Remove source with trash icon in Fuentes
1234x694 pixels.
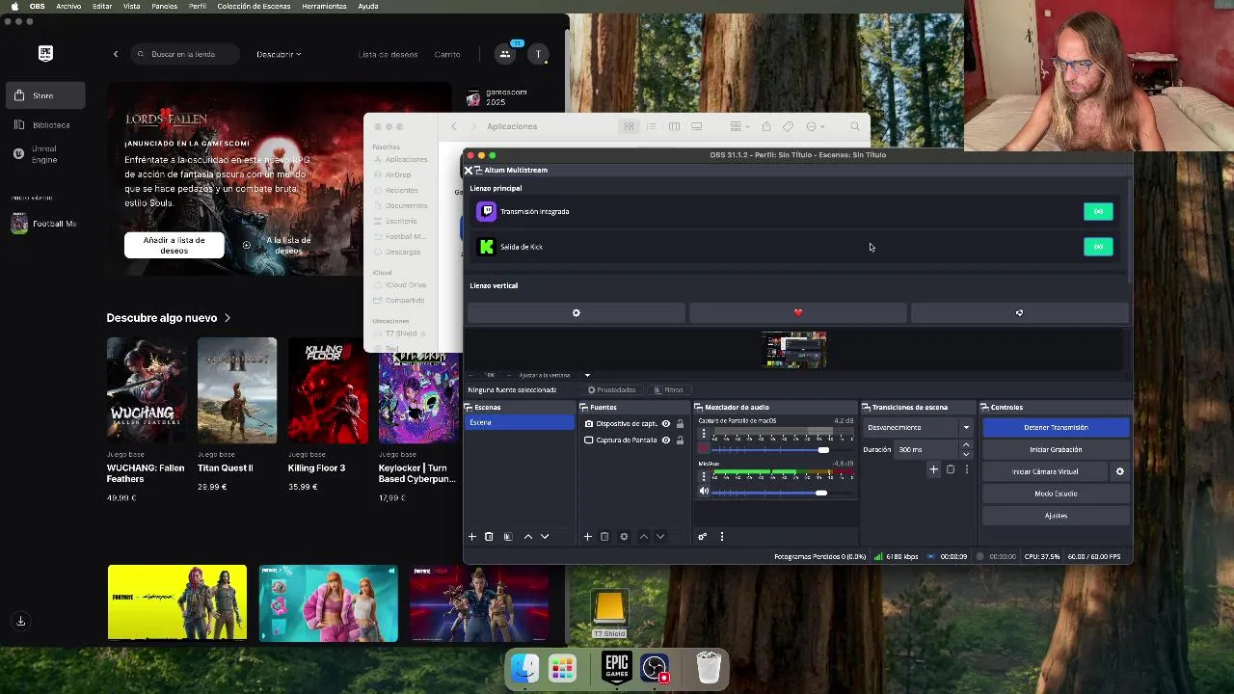604,536
